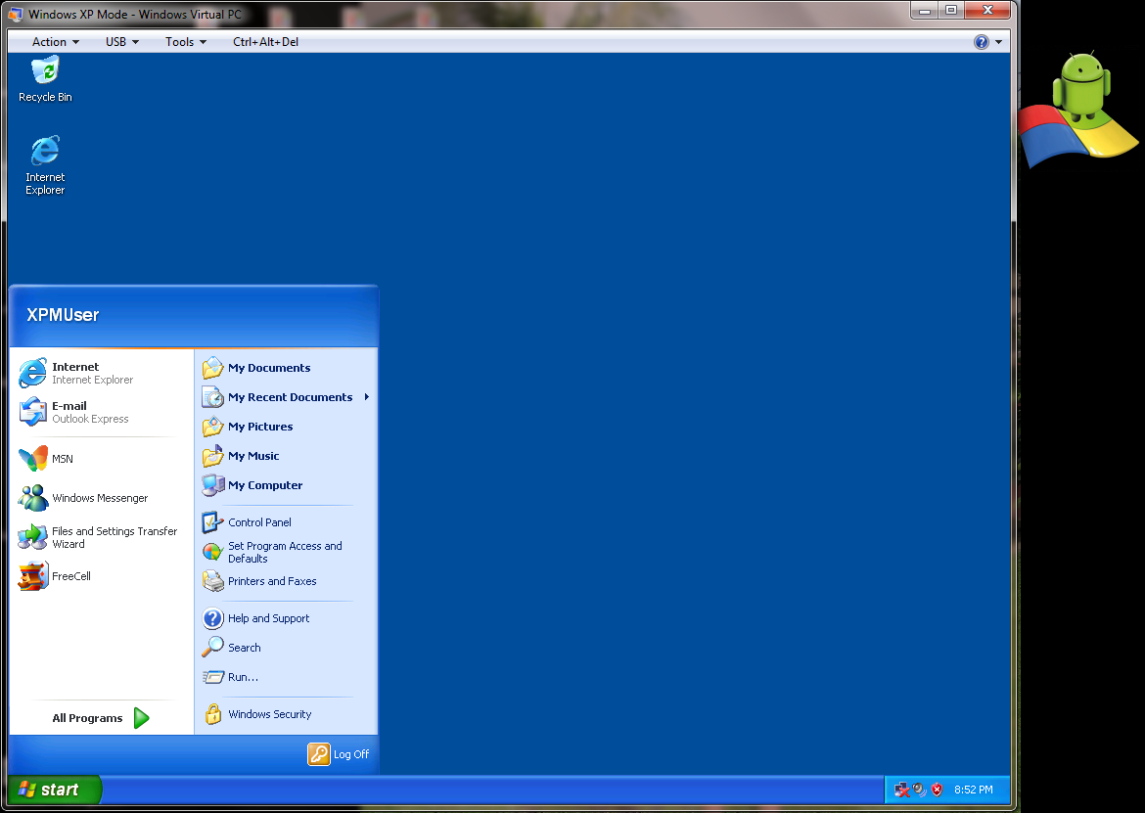
Task: Expand All Programs list
Action: tap(101, 718)
